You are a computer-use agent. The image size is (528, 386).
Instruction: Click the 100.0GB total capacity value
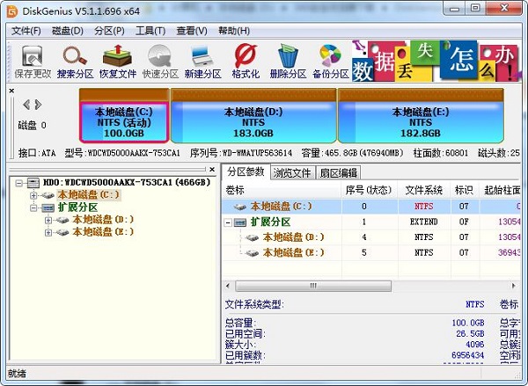tap(468, 323)
